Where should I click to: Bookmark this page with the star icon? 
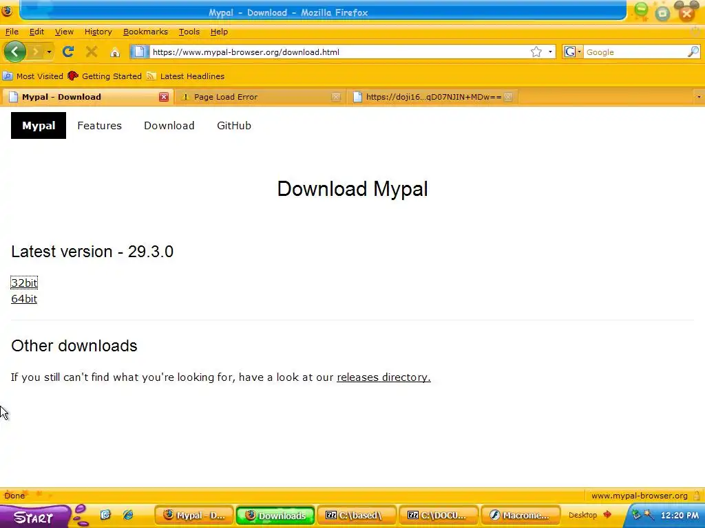(x=536, y=52)
